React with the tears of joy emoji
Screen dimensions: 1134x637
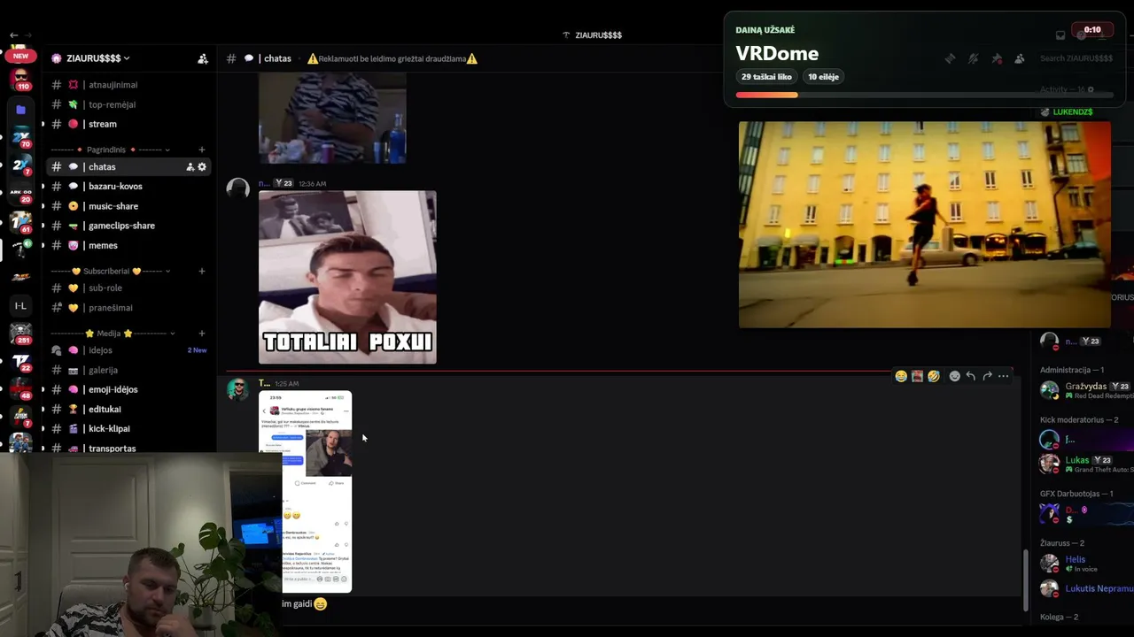click(x=901, y=376)
